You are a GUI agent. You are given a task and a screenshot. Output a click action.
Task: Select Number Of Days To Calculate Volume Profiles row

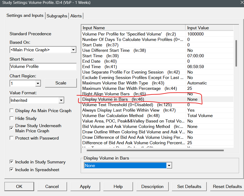[x=158, y=40]
